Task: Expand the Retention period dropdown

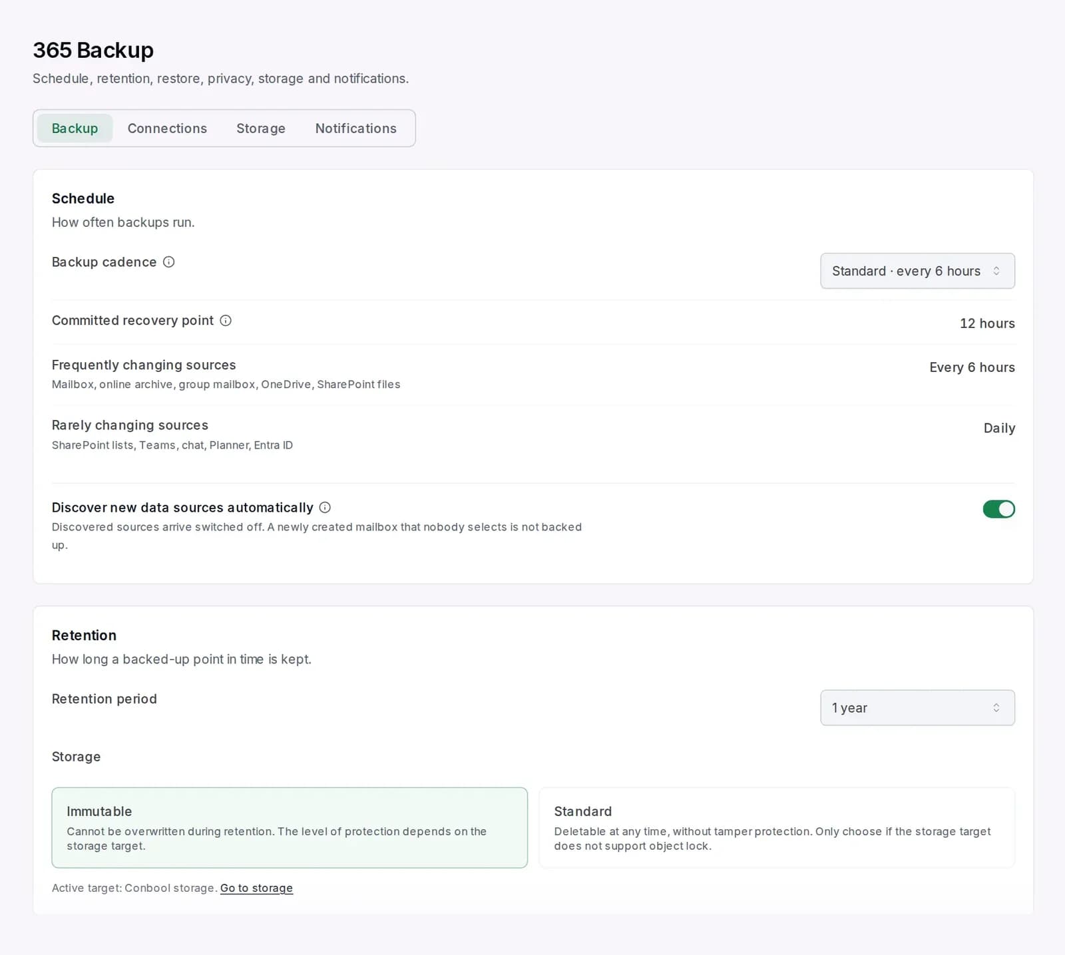Action: pos(917,708)
